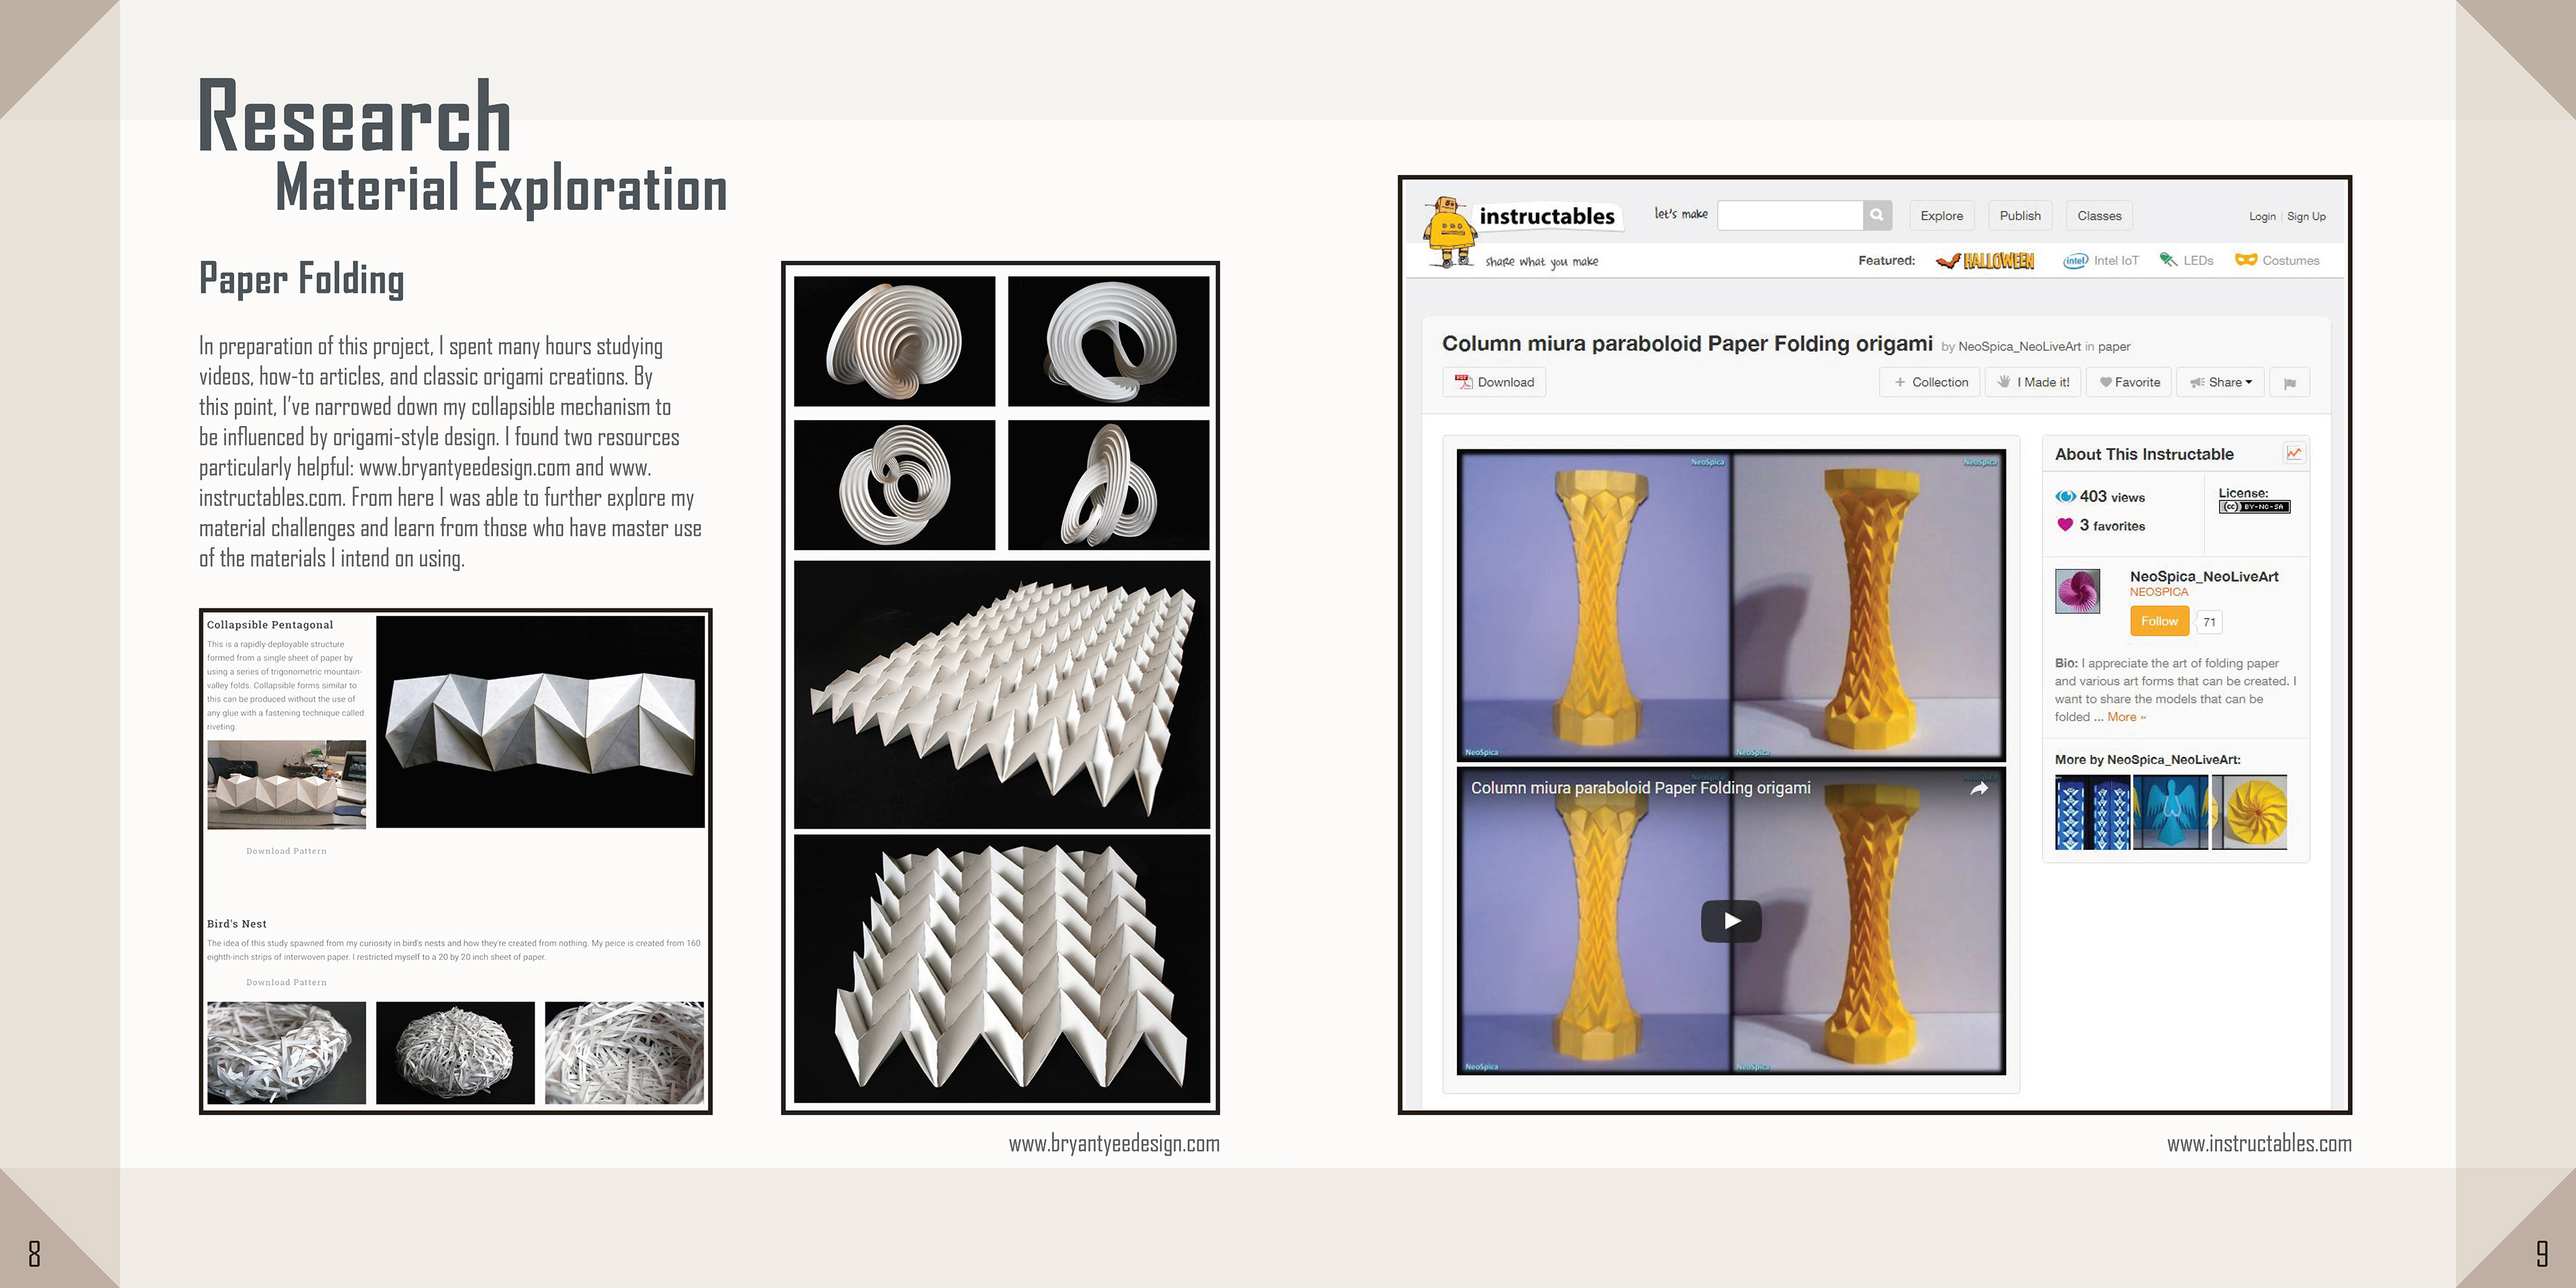2576x1288 pixels.
Task: Play the Column miura paraboloid video
Action: click(x=1730, y=921)
